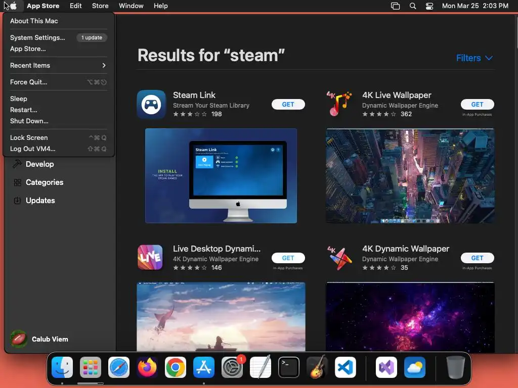Choose Sleep from the Apple menu

(x=58, y=99)
